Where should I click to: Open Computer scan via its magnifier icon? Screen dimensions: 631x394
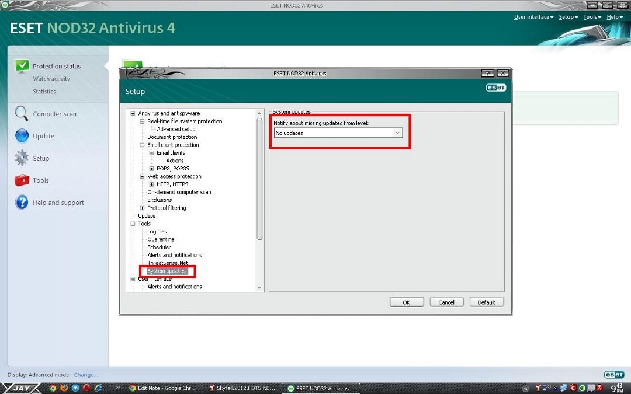click(22, 114)
